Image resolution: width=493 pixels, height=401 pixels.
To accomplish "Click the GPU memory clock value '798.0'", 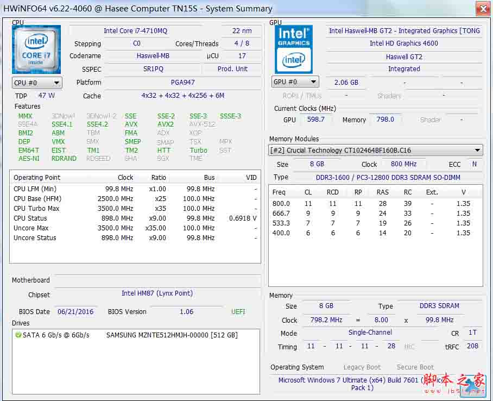I will (385, 120).
